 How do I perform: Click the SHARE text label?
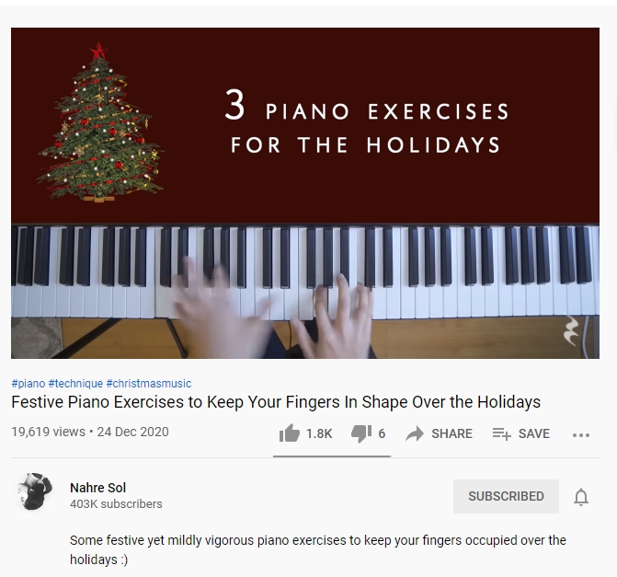(x=451, y=433)
